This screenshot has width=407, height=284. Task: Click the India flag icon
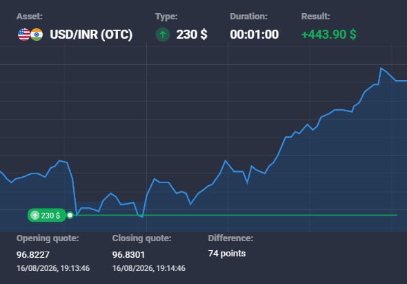click(37, 35)
